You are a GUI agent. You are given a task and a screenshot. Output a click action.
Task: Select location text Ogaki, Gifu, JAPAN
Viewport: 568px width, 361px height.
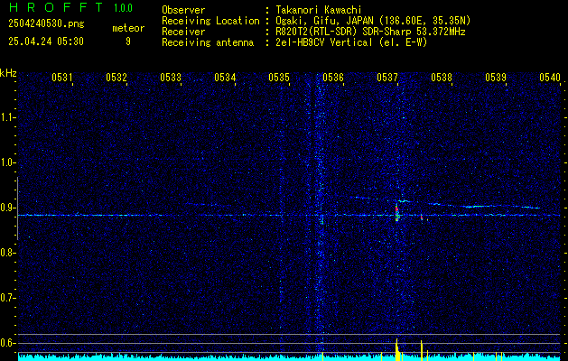pyautogui.click(x=324, y=21)
